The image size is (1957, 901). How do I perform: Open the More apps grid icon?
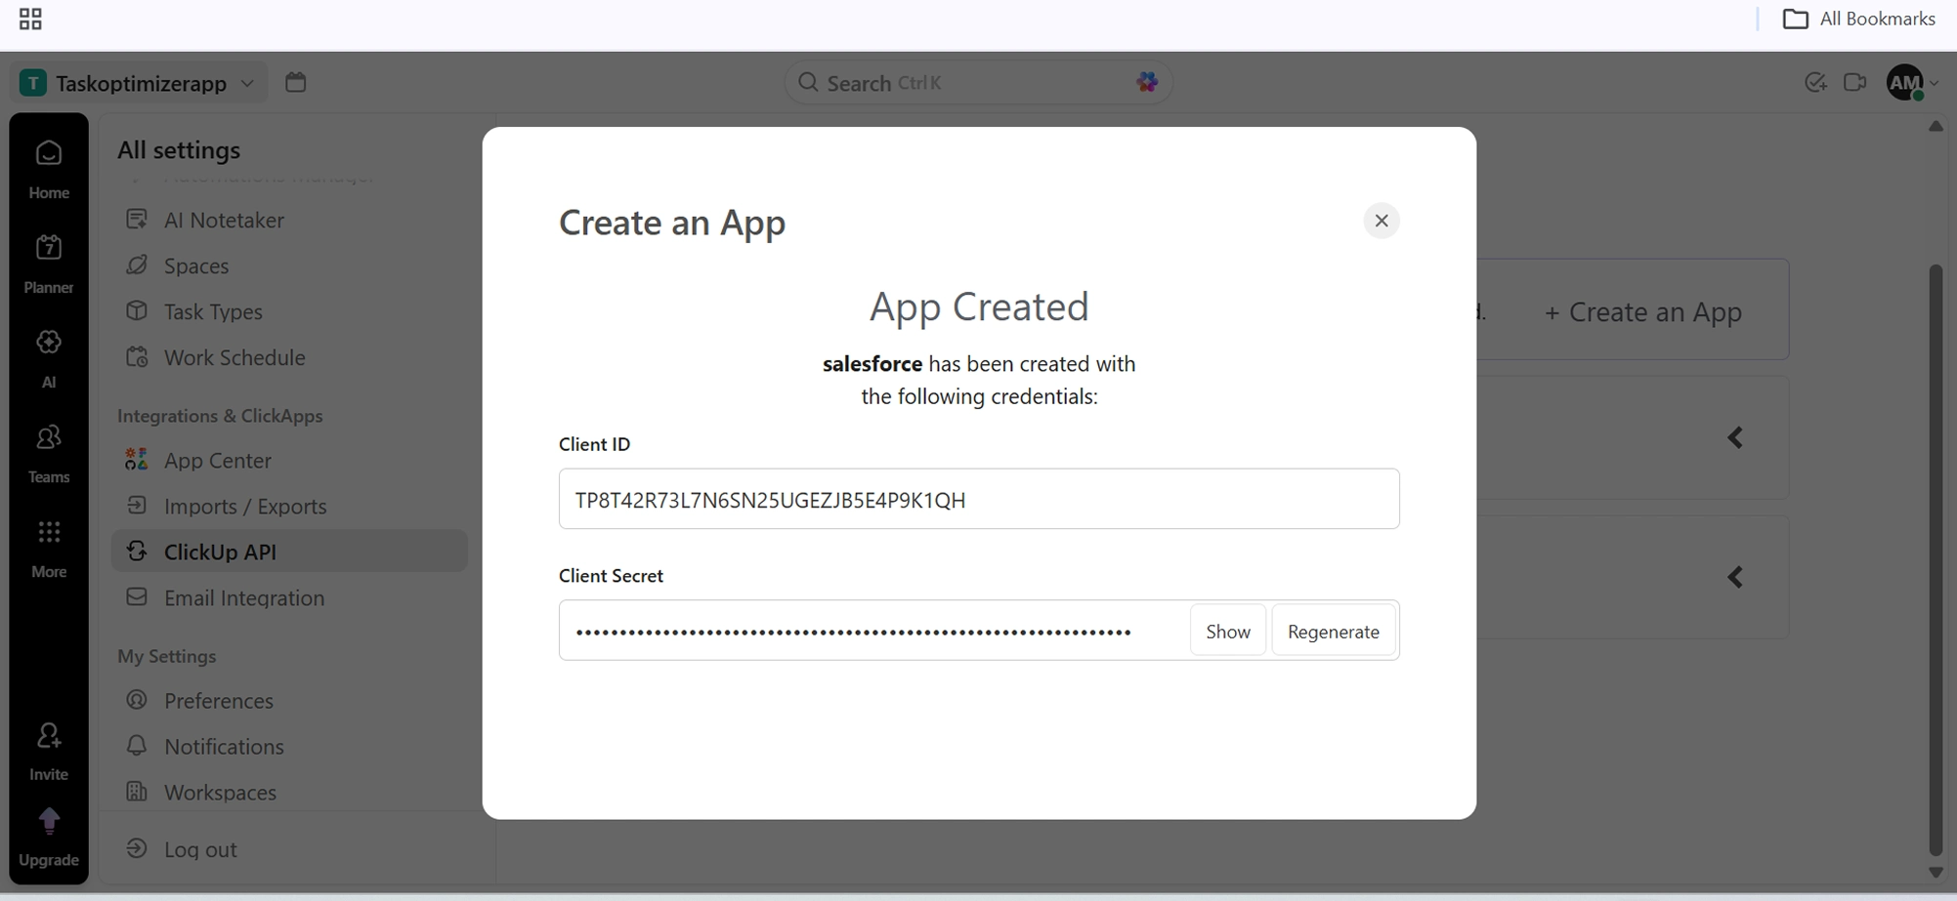coord(49,532)
